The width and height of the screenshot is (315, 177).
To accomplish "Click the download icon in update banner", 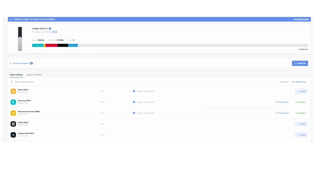I will [11, 19].
